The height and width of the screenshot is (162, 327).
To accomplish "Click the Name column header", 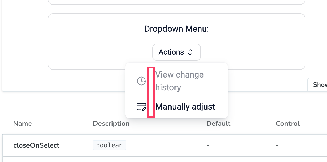I will click(22, 124).
